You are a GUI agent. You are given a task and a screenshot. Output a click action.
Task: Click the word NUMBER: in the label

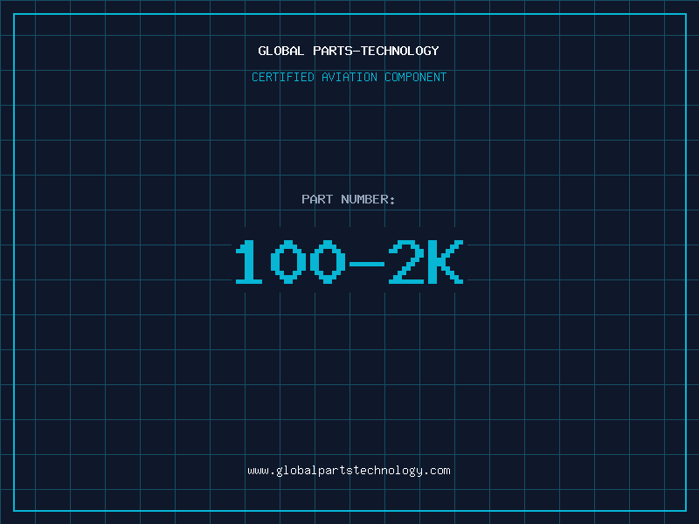coord(369,199)
